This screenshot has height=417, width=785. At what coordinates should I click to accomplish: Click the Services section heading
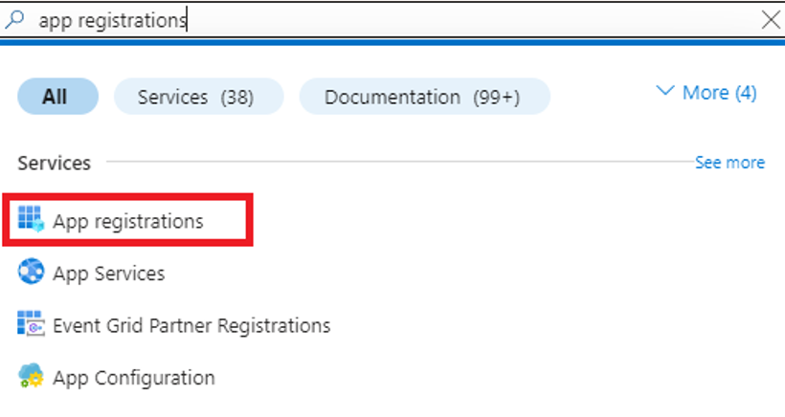(54, 163)
